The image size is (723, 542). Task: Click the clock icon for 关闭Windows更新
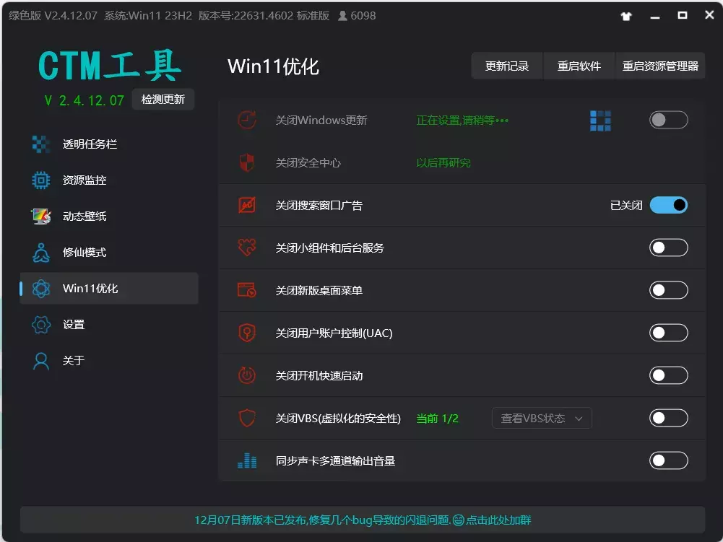coord(247,121)
